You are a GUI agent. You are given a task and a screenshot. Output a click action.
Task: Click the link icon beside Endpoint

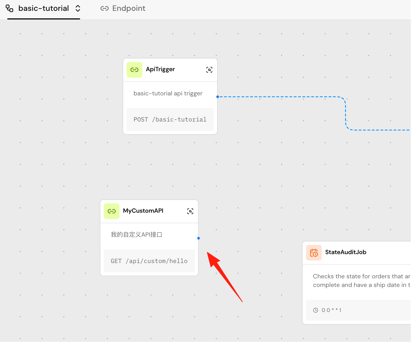click(104, 9)
